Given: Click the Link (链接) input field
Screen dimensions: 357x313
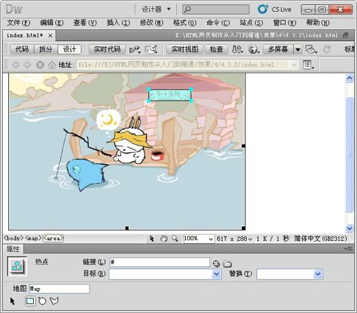Looking at the screenshot, I should (159, 262).
